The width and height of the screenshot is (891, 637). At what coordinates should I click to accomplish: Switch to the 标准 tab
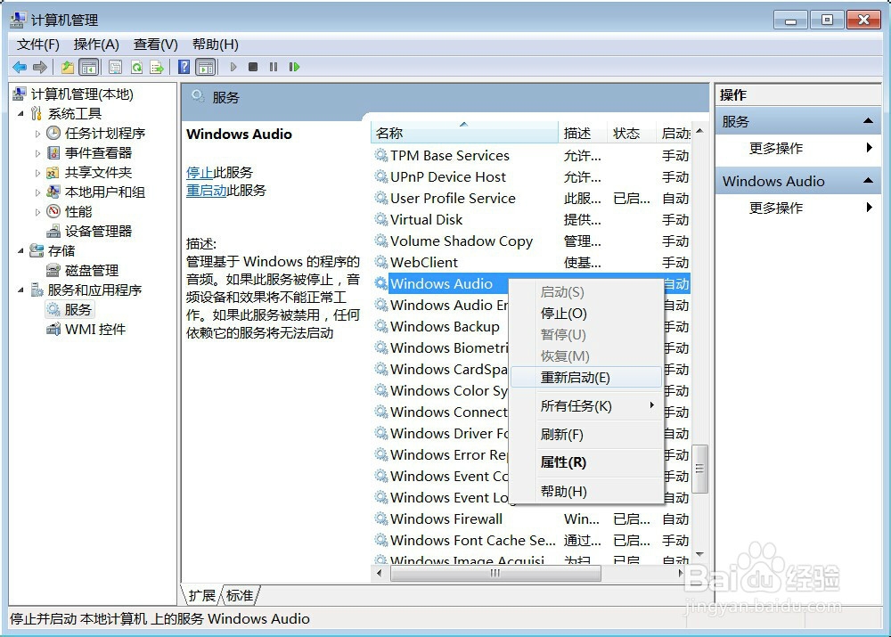click(239, 595)
